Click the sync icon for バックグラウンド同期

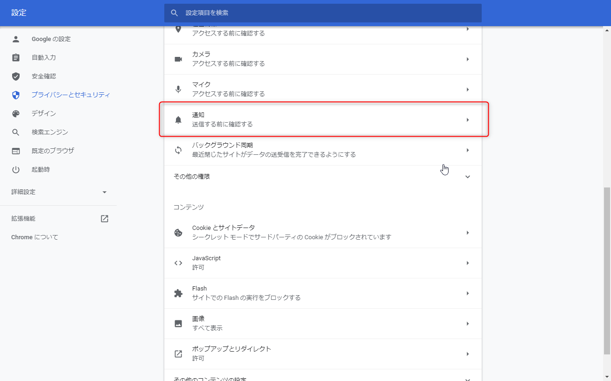[178, 150]
